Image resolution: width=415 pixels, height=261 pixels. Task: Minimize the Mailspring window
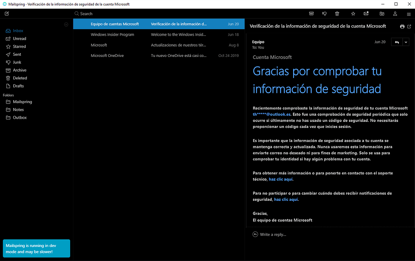point(383,4)
